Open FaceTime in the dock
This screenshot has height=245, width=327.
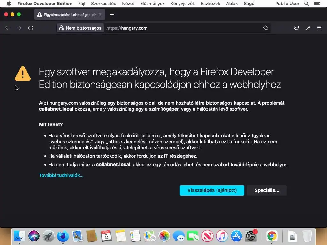(x=193, y=236)
